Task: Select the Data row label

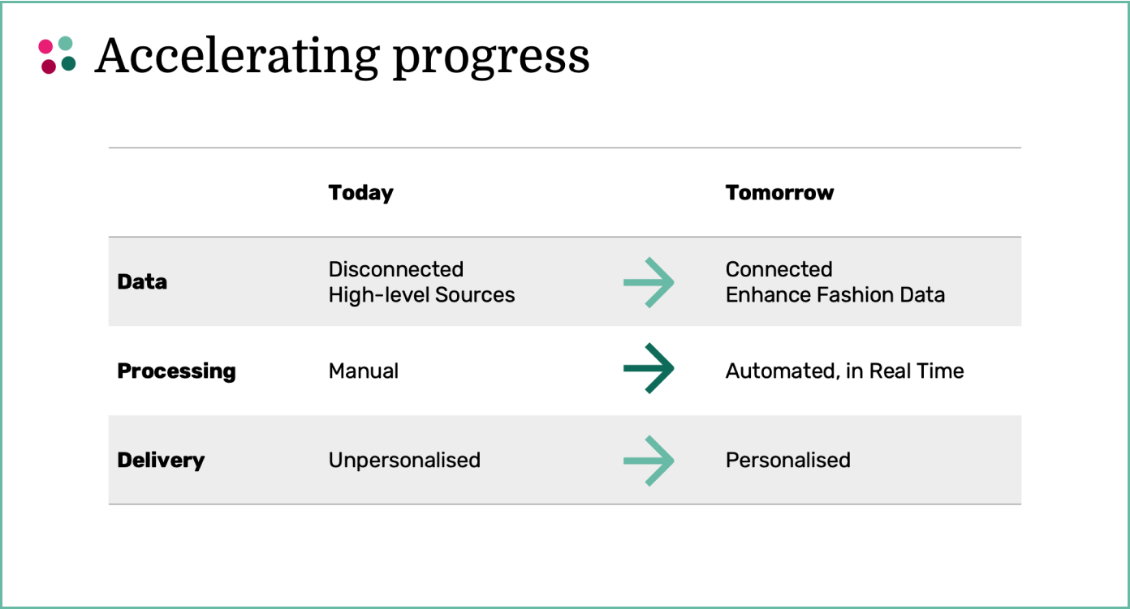Action: 142,282
